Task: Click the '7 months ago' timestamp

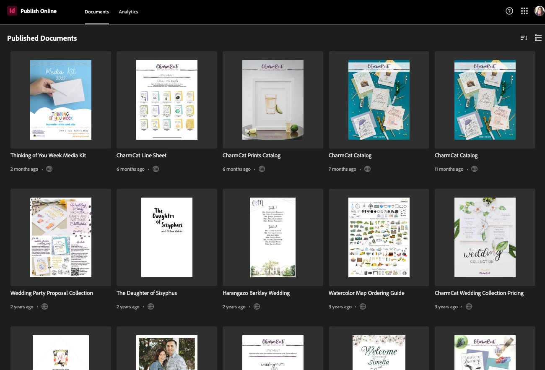Action: pyautogui.click(x=343, y=169)
